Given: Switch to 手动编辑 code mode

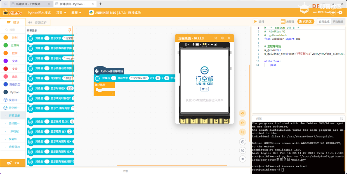Looking at the screenshot, I should pos(338,22).
